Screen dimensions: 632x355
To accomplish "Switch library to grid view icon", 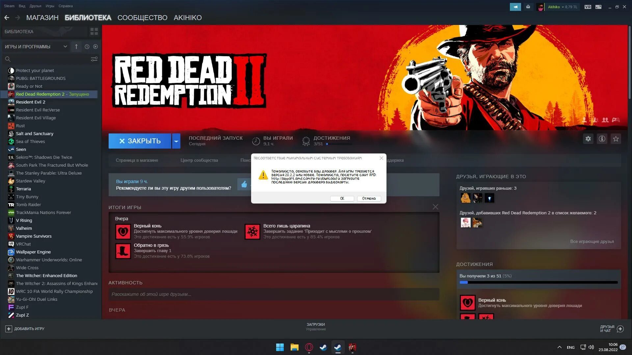I will coord(94,32).
